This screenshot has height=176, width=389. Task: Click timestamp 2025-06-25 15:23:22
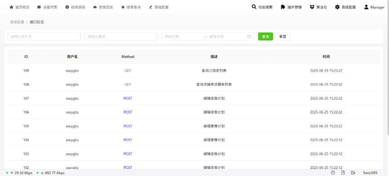tap(326, 70)
